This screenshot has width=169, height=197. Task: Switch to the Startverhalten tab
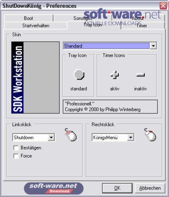[36, 26]
